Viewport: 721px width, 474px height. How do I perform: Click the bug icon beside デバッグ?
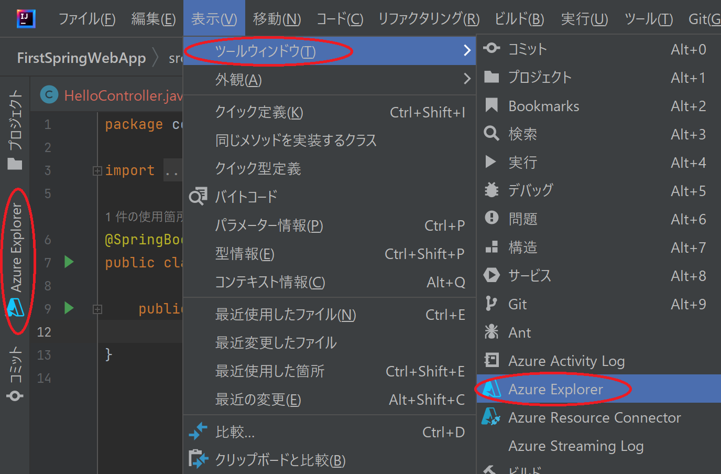[x=491, y=190]
